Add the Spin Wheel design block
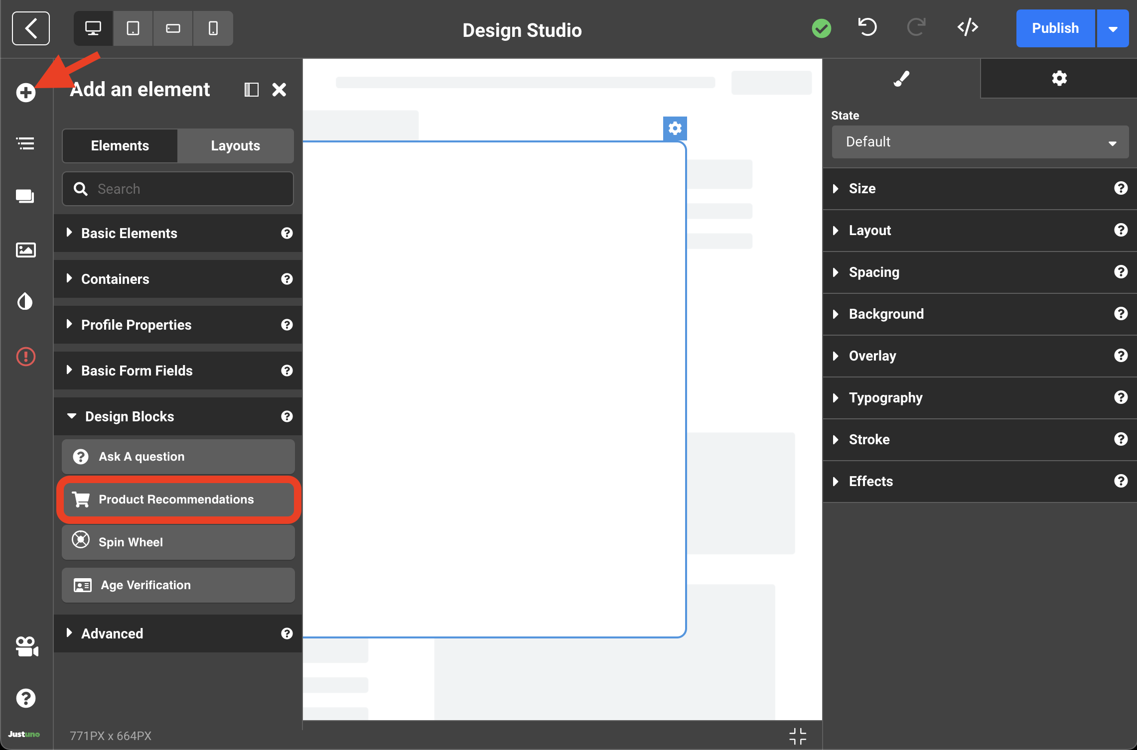Viewport: 1137px width, 750px height. 178,542
